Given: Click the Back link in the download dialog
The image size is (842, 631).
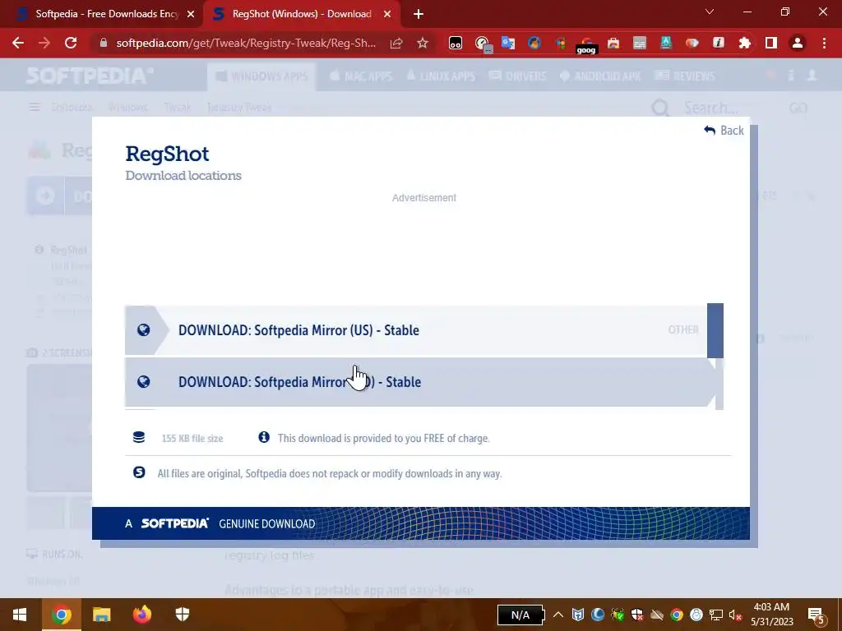Looking at the screenshot, I should coord(724,131).
